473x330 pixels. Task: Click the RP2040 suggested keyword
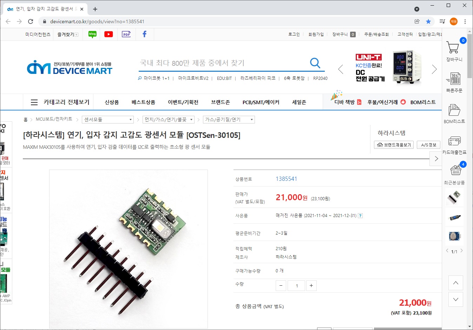point(320,78)
